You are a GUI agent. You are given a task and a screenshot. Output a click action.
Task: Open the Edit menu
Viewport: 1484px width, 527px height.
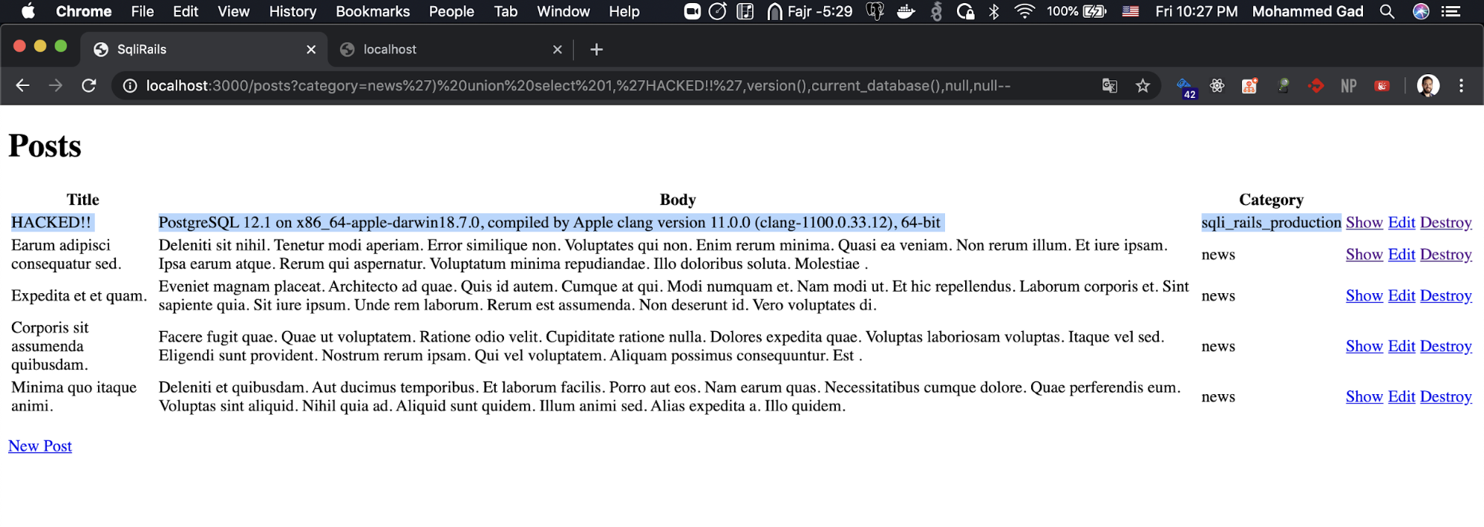(186, 11)
